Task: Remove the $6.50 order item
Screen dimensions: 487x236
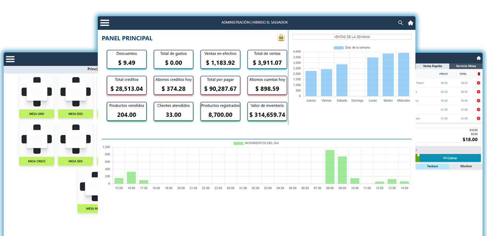Action: coord(479,92)
